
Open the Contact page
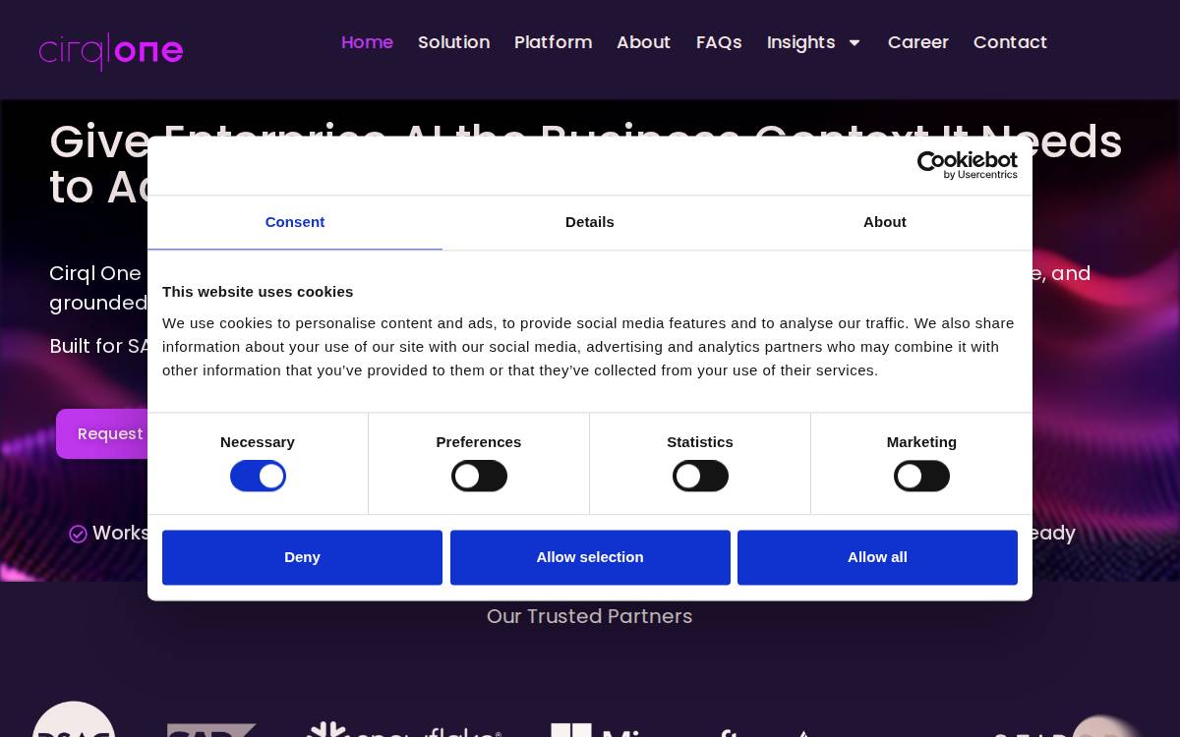click(1010, 42)
